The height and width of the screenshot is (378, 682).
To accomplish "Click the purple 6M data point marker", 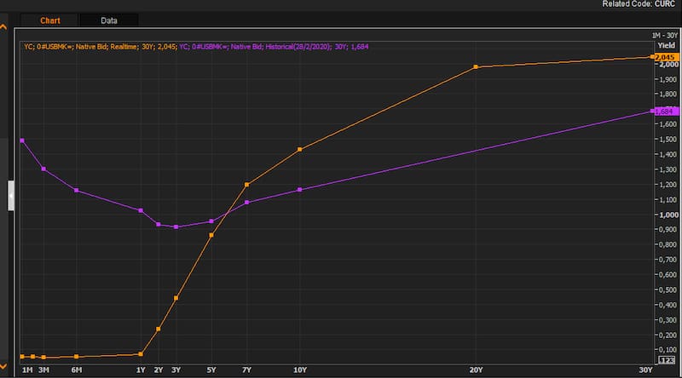I will (x=76, y=190).
